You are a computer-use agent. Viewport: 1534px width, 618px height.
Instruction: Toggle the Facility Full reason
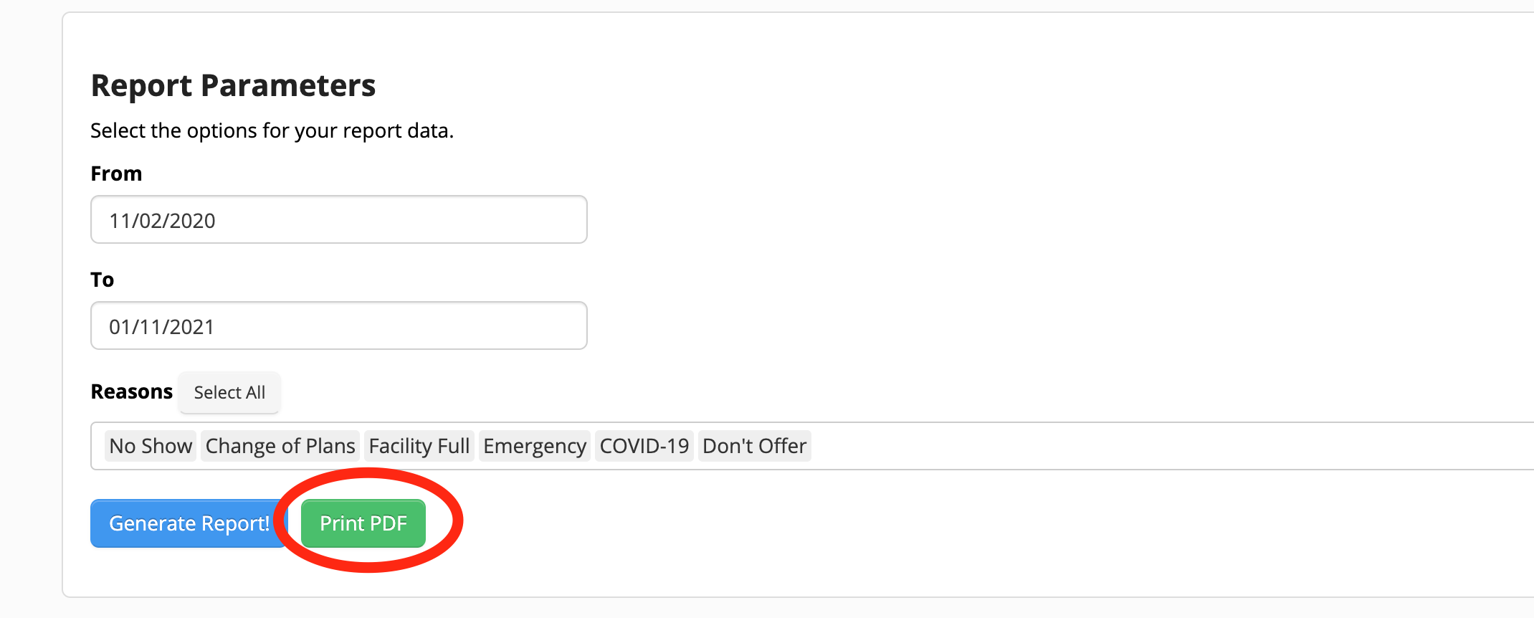pos(419,445)
